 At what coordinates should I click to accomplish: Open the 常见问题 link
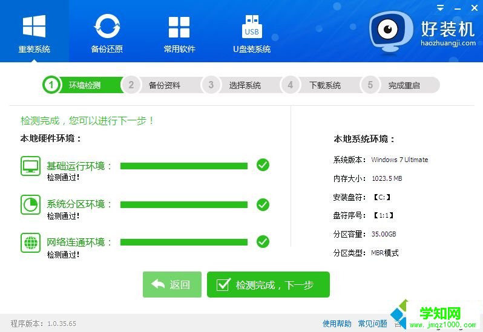[373, 324]
